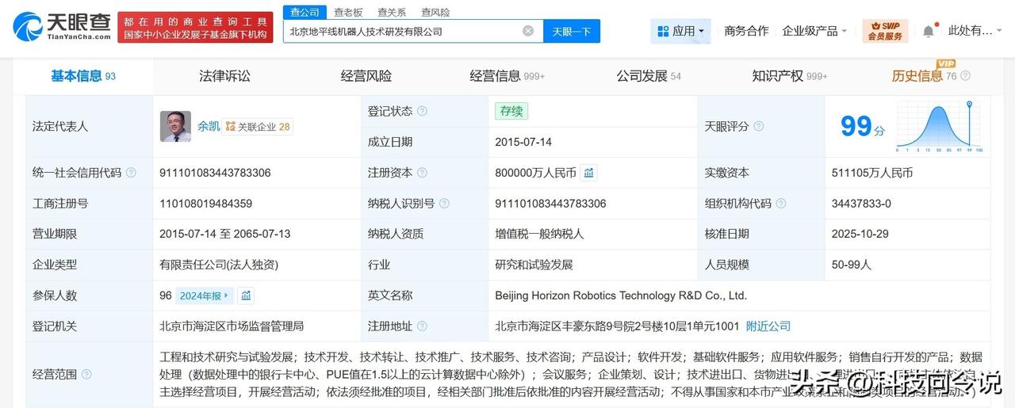The image size is (1015, 408).
Task: Open help icon beside 历史信息 76
Action: tap(965, 77)
